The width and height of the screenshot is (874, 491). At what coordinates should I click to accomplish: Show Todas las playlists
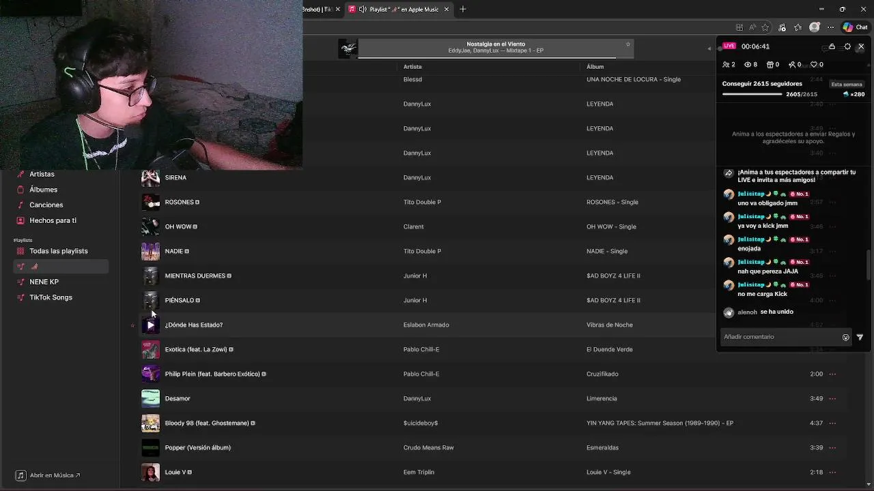58,251
